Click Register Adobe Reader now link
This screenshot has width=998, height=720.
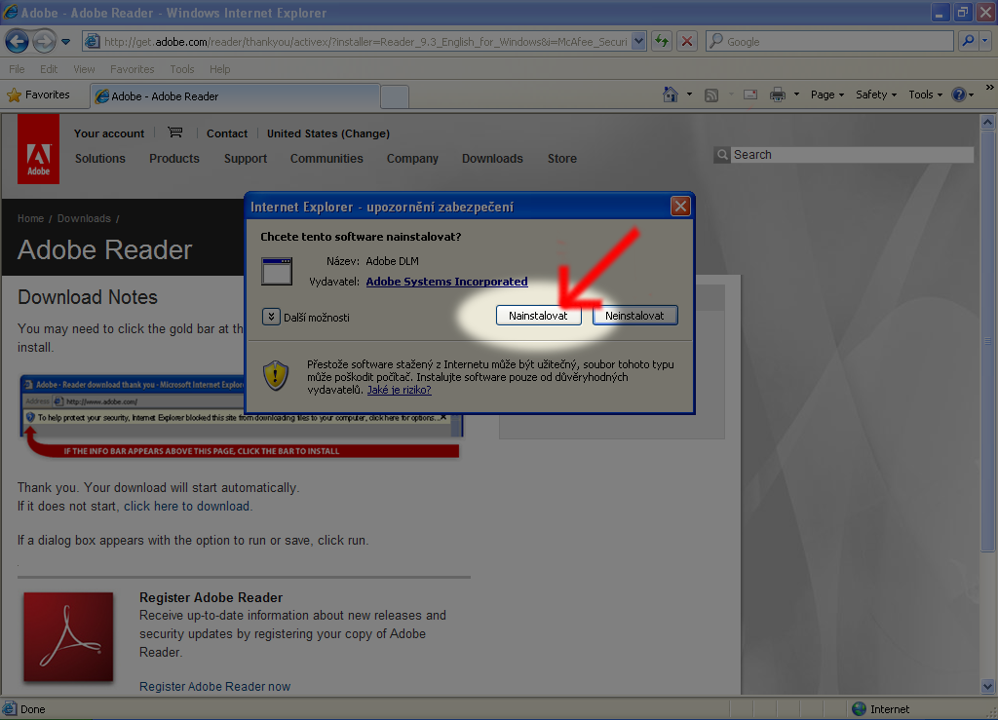pyautogui.click(x=215, y=687)
